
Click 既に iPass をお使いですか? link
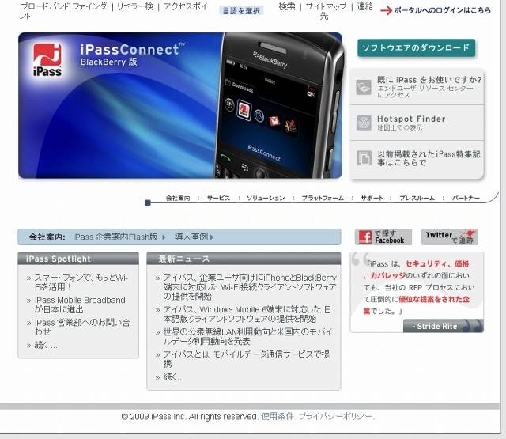coord(429,80)
